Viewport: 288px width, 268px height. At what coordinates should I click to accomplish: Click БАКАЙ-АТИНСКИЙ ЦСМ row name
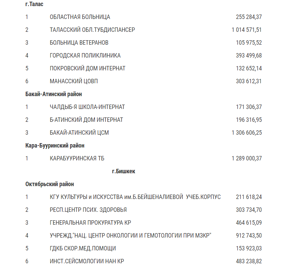[79, 133]
